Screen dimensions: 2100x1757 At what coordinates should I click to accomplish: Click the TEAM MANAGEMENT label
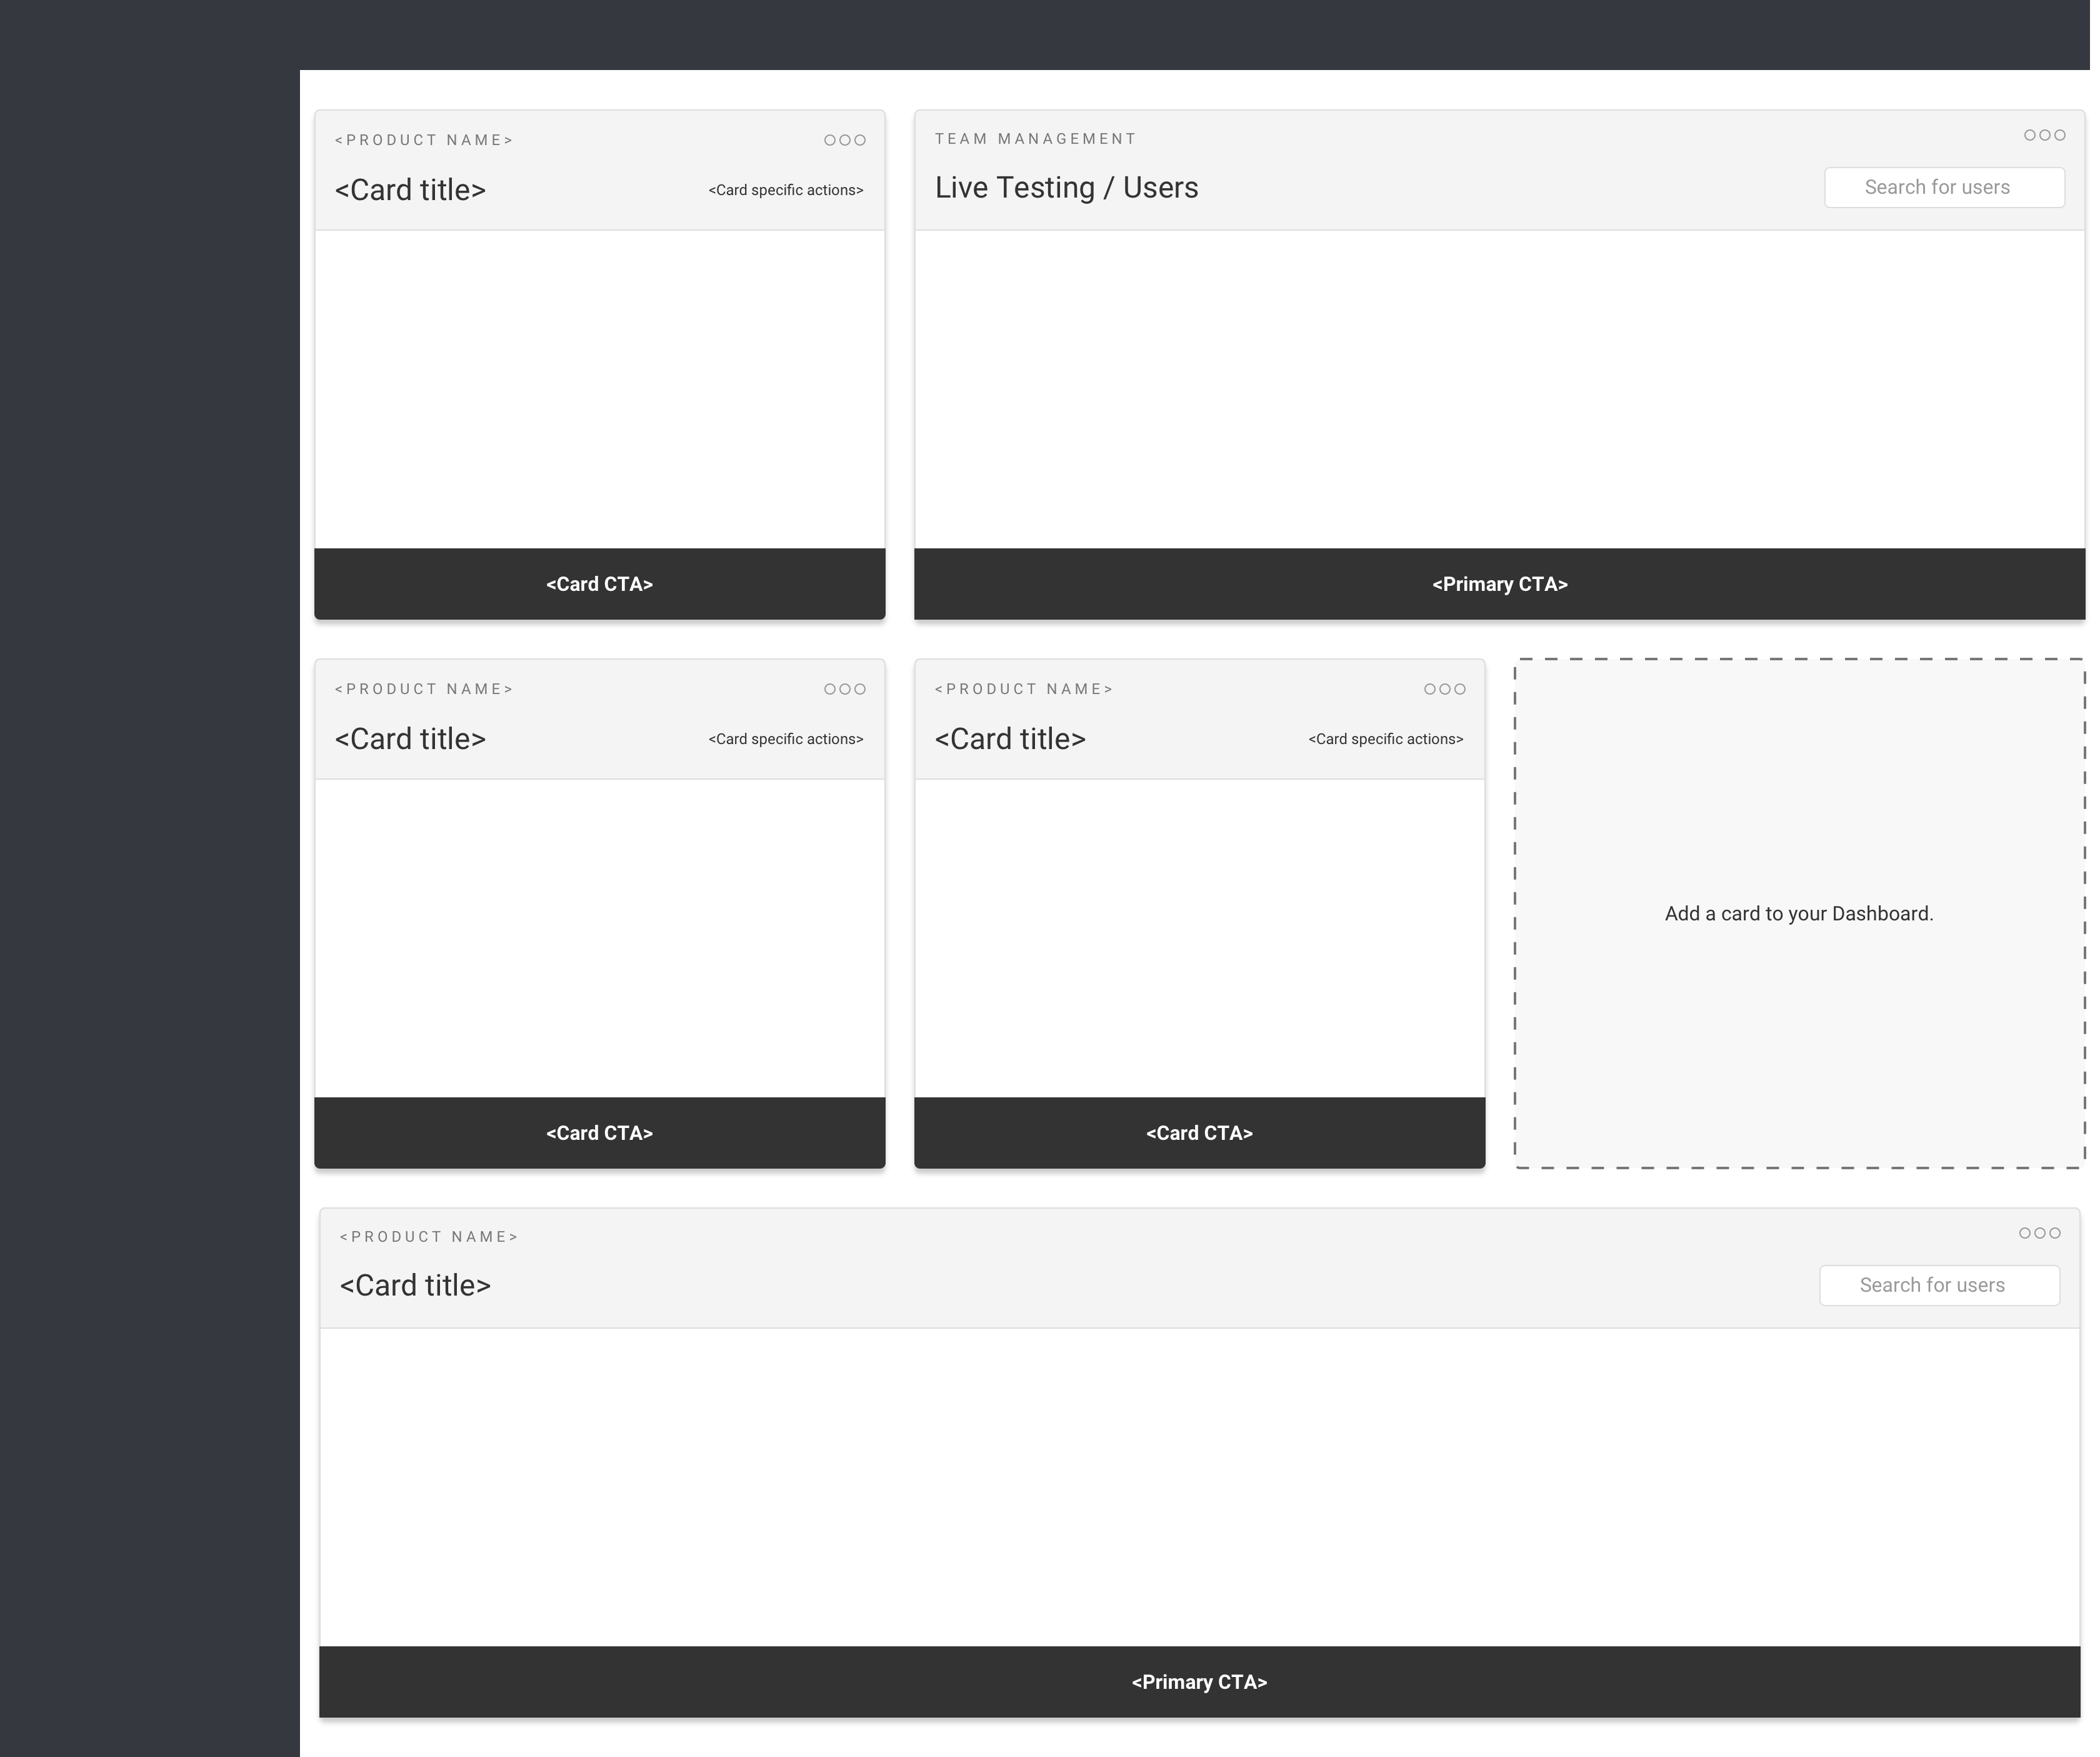(x=1036, y=139)
